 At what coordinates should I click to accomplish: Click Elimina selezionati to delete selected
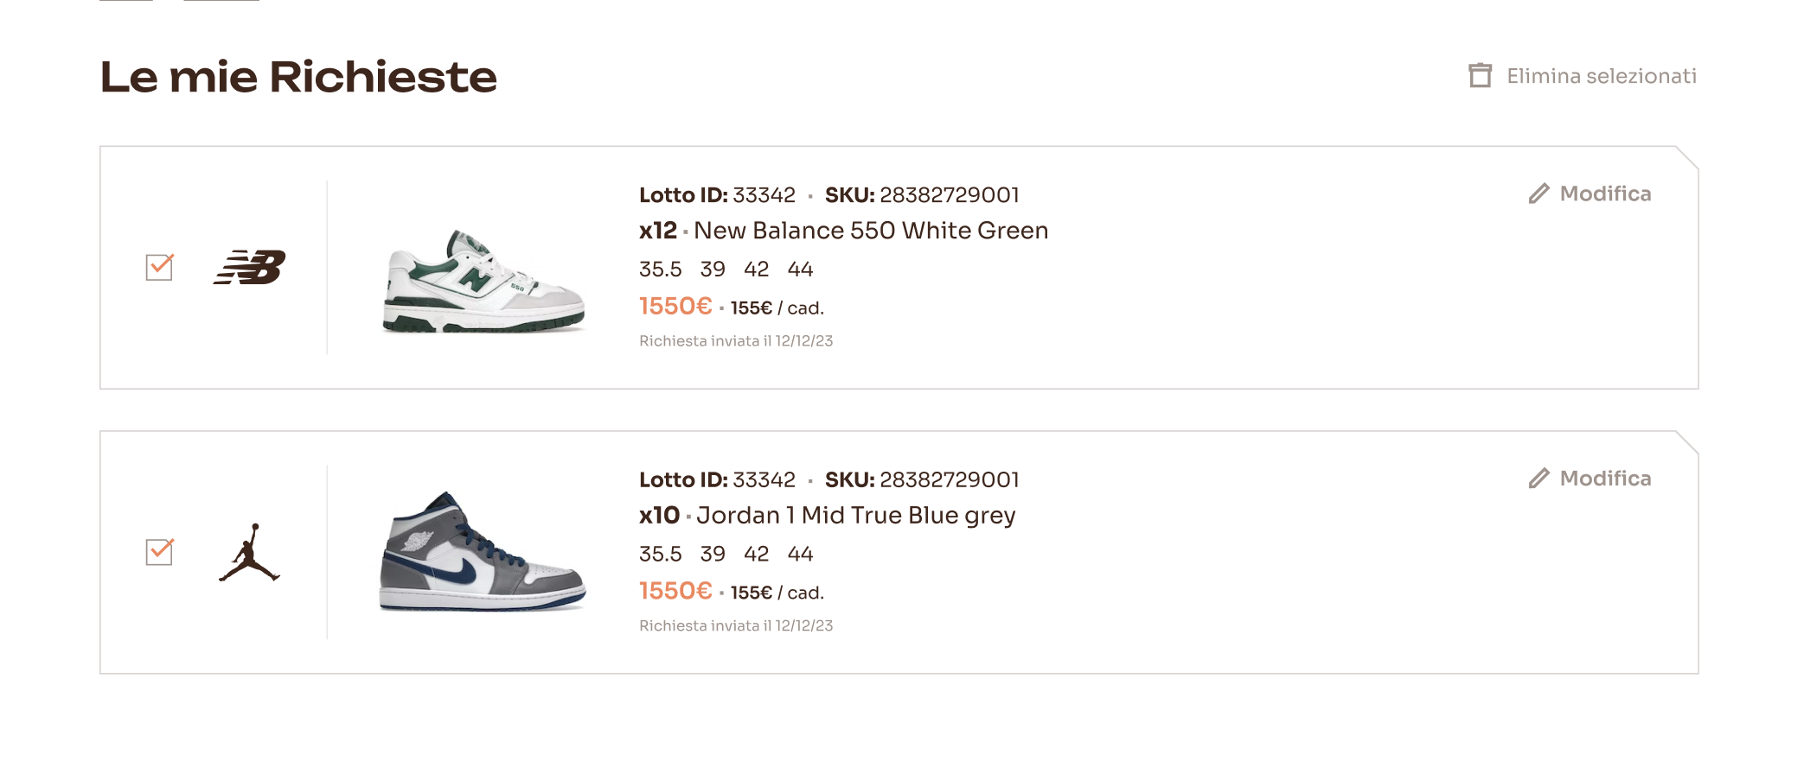tap(1601, 76)
